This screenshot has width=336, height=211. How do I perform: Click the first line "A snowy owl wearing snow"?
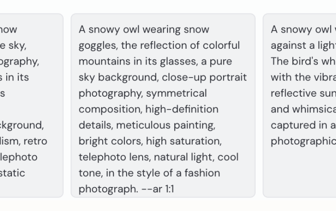point(144,30)
